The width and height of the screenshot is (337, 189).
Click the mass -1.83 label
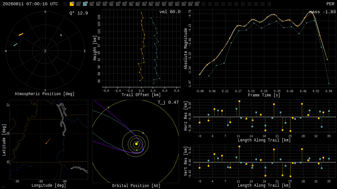(x=323, y=12)
